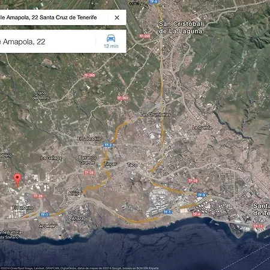Viewport: 270px width, 270px height.
Task: Click the La Cuesta place label
Action: pyautogui.click(x=202, y=127)
